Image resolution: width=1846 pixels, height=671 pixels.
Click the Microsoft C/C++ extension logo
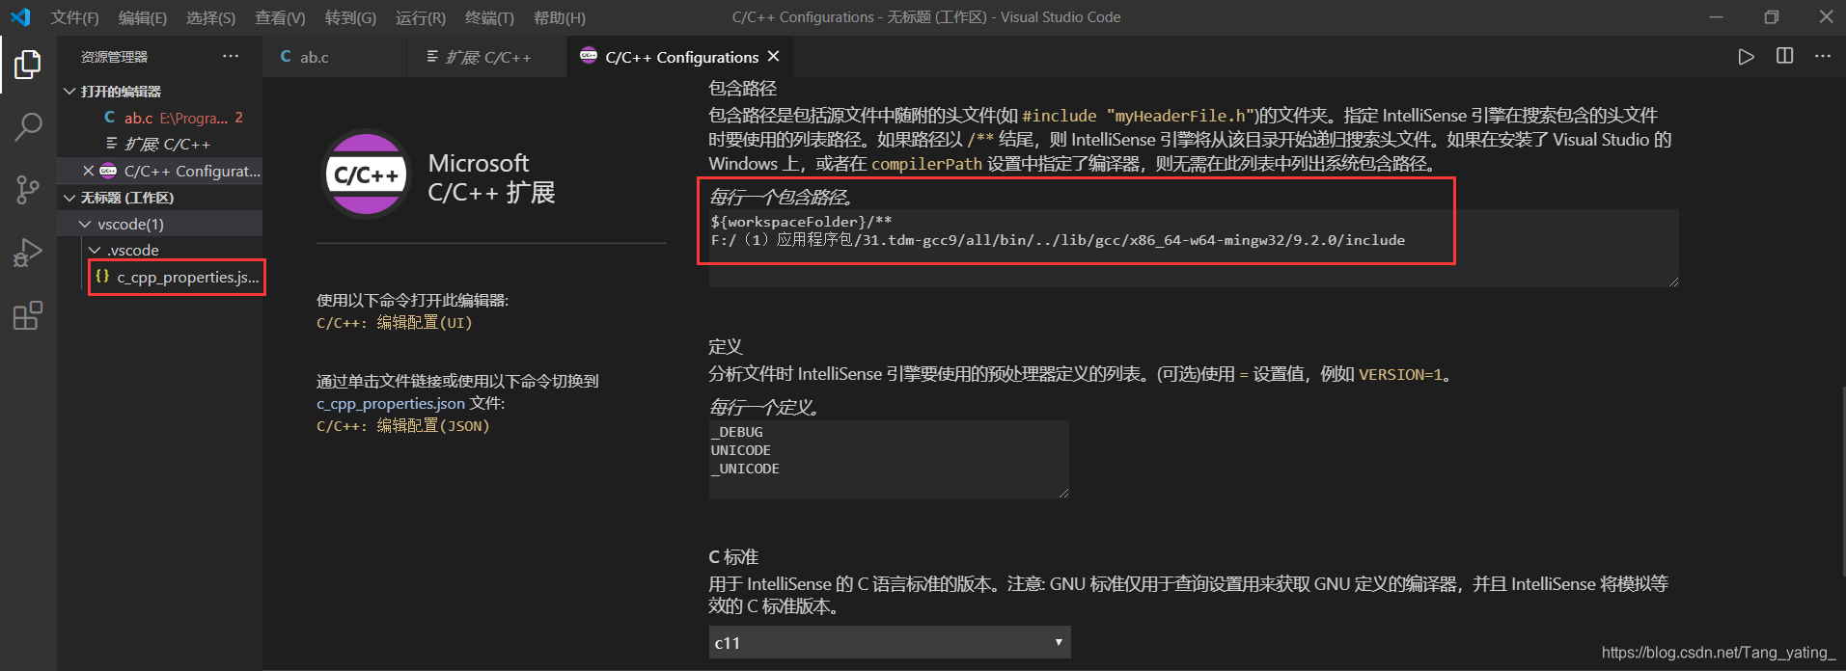(x=366, y=174)
